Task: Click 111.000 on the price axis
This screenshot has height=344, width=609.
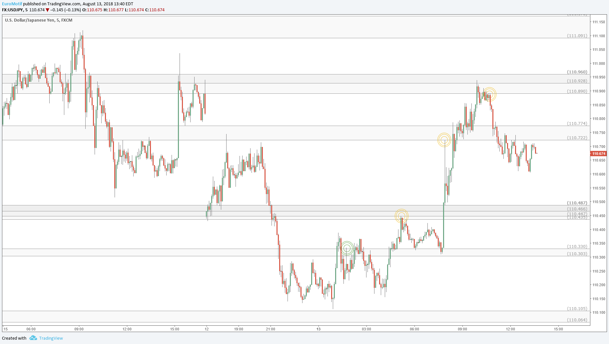Action: coord(599,63)
